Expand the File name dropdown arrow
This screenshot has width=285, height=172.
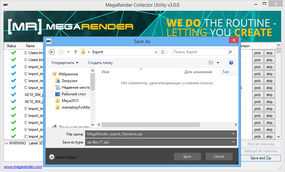point(233,134)
